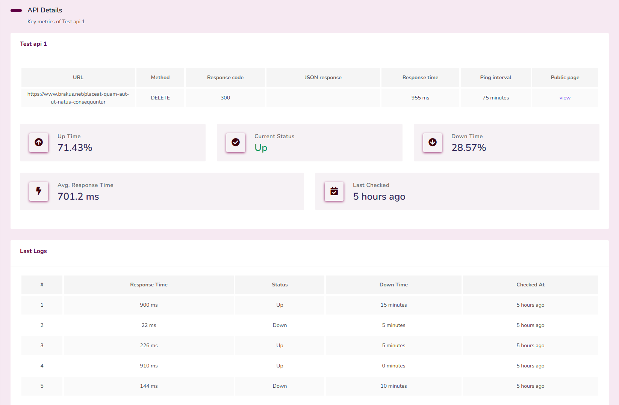Click the Up Time arrow icon
619x405 pixels.
tap(39, 142)
